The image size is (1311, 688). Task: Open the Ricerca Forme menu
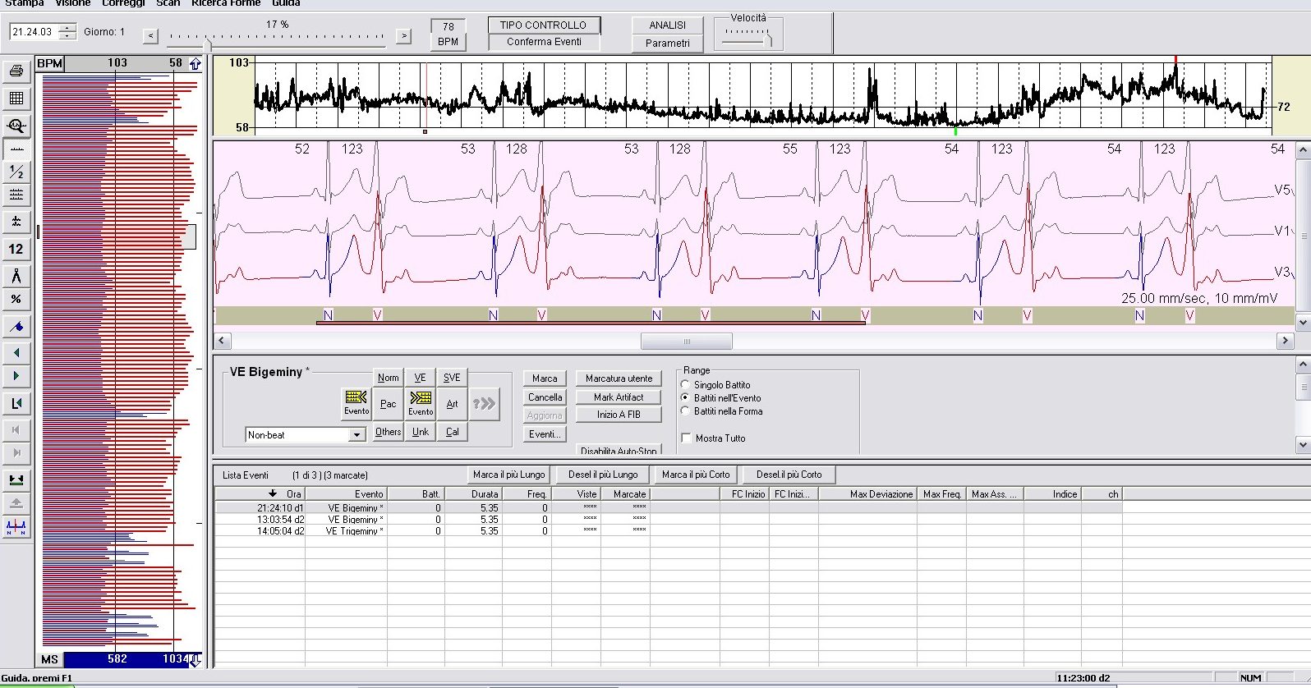pyautogui.click(x=226, y=3)
